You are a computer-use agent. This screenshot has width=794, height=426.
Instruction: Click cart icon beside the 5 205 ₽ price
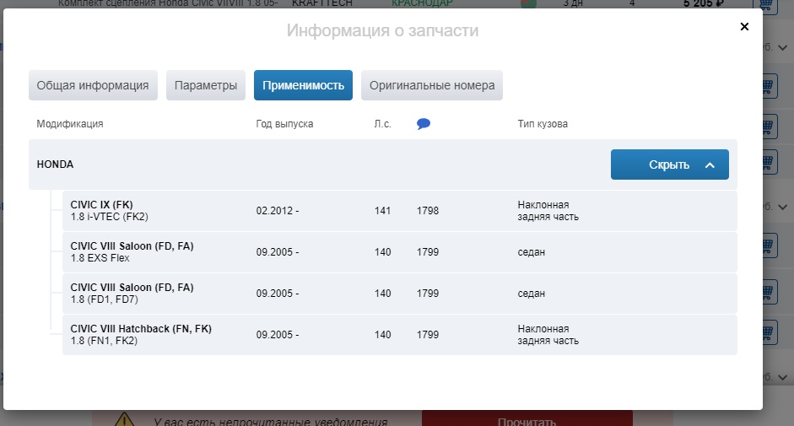767,3
